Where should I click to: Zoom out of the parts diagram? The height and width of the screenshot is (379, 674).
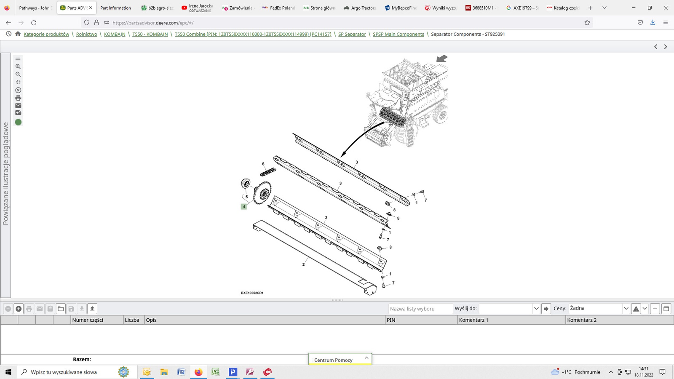click(18, 74)
